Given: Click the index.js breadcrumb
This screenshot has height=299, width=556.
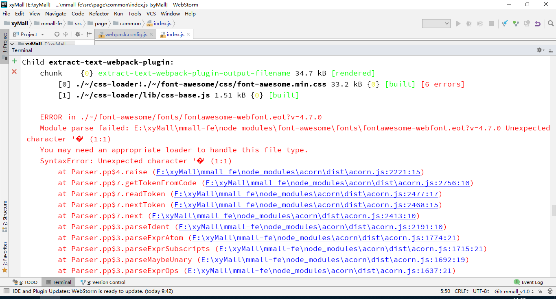Looking at the screenshot, I should point(159,24).
